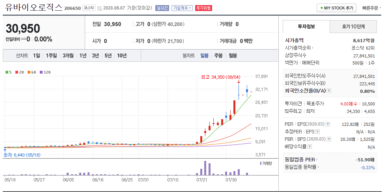Screen dimensions: 384x192
Task: Switch to the 호가10단계 tab
Action: pyautogui.click(x=353, y=27)
